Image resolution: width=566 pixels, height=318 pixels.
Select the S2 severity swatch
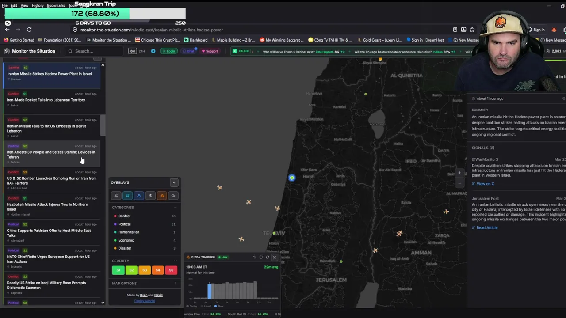point(131,270)
